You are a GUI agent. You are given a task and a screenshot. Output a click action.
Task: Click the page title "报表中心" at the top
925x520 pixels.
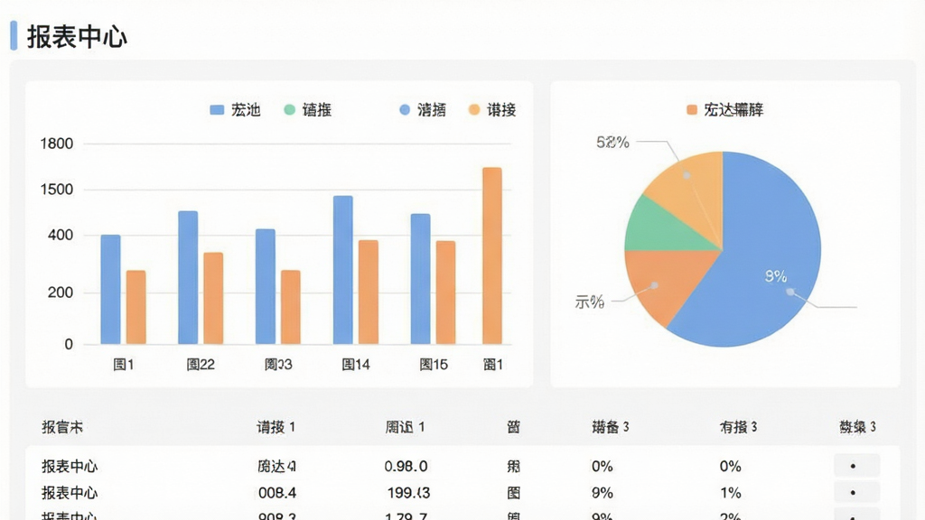[78, 36]
